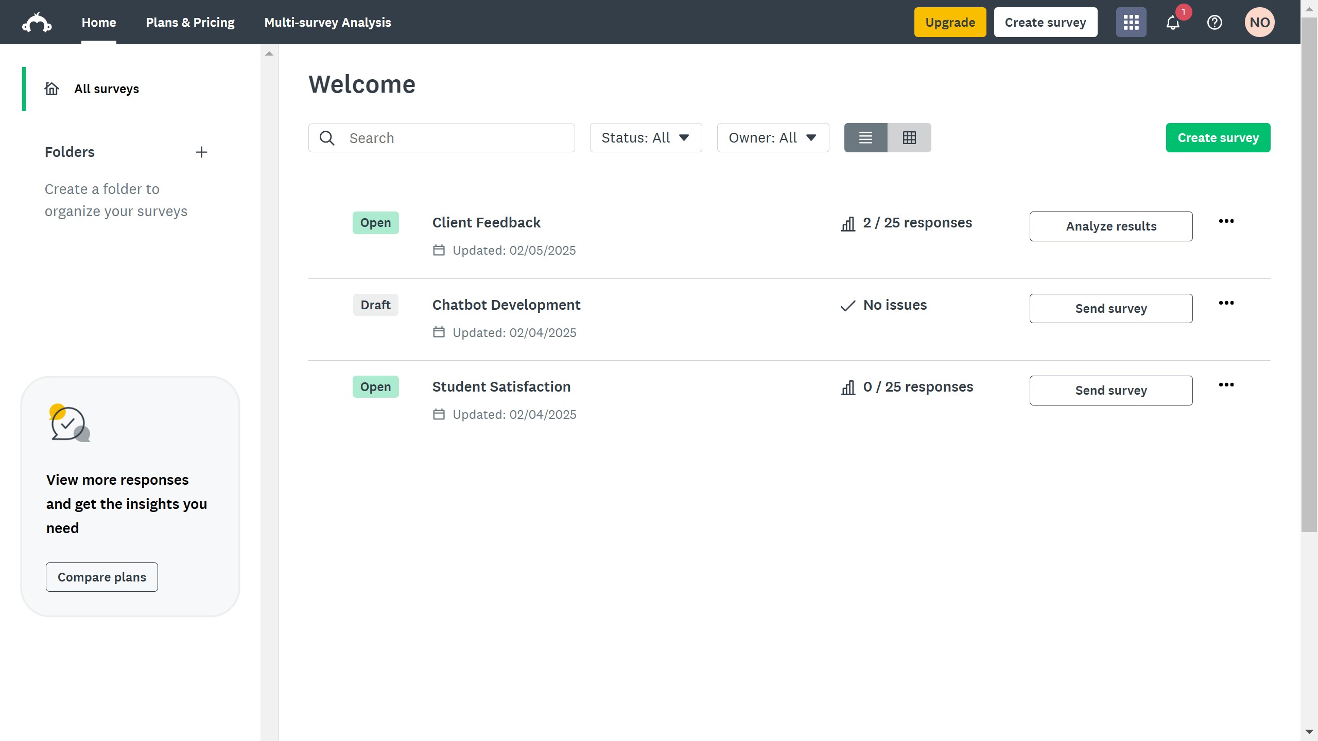
Task: Click Analyze results for Client Feedback
Action: 1111,226
